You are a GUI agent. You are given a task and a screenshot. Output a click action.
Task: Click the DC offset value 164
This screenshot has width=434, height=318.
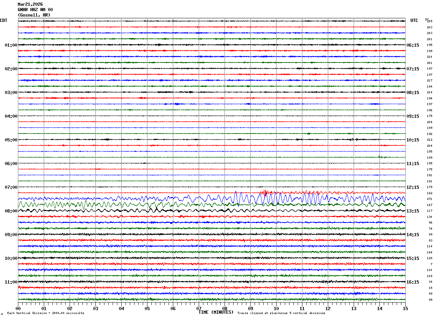[429, 252]
